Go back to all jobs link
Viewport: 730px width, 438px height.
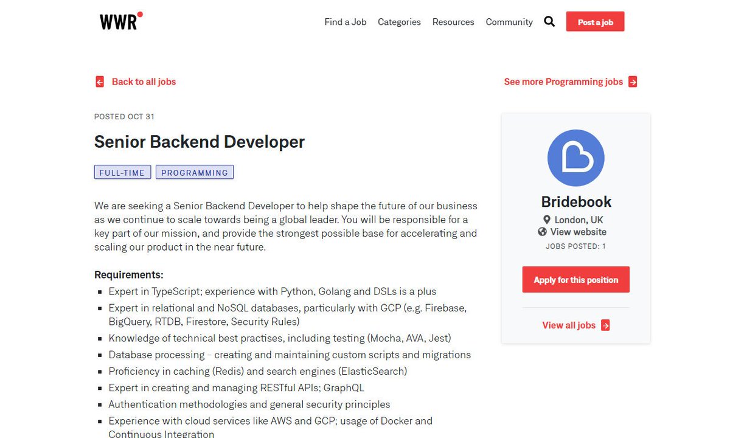[144, 82]
